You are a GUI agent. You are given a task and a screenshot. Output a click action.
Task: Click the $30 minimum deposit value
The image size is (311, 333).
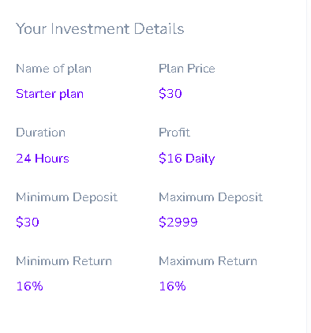click(x=28, y=223)
